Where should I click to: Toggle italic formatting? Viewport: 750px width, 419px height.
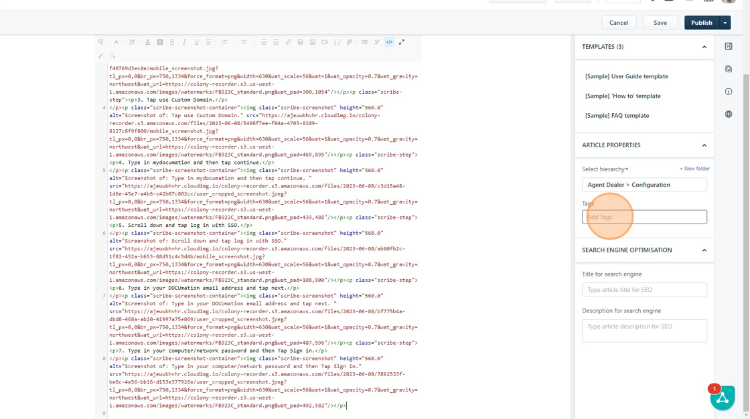tap(184, 42)
